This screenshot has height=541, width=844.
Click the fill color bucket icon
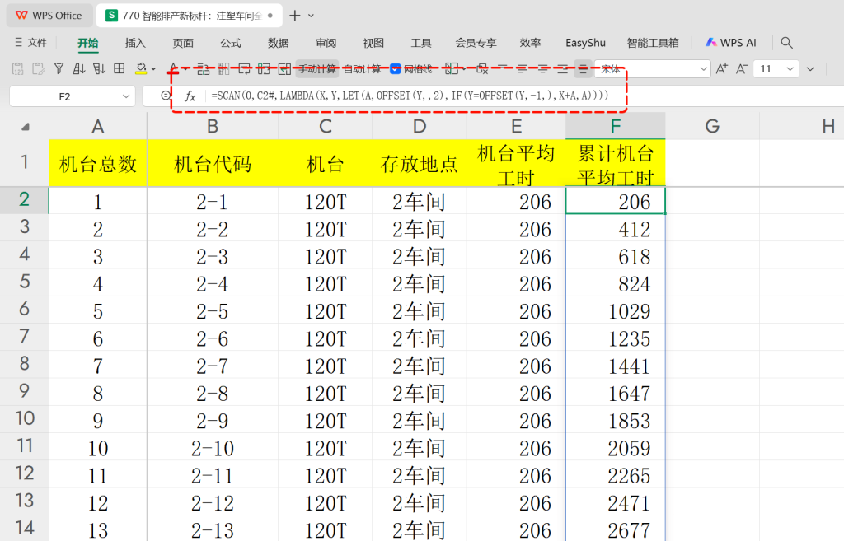(x=141, y=69)
